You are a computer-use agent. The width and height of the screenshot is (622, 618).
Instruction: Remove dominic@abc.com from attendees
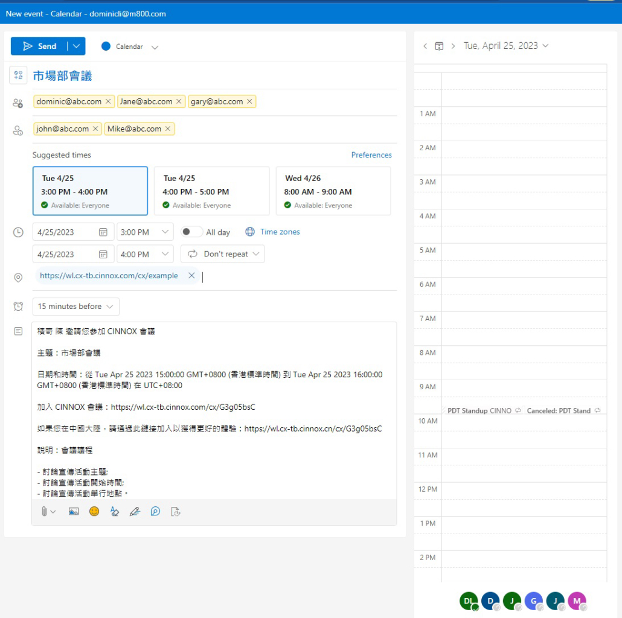[x=108, y=101]
